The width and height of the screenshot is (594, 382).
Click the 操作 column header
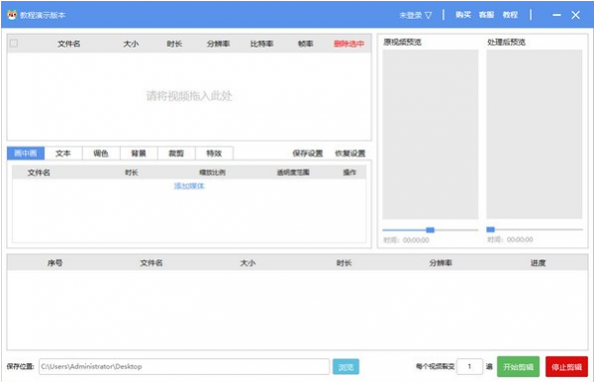[x=349, y=172]
